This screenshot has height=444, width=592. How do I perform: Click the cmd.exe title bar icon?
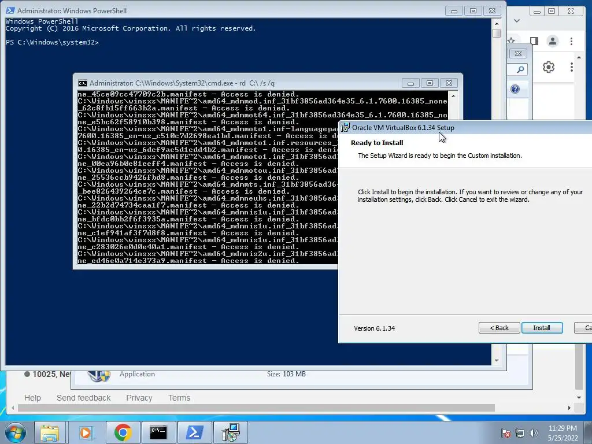pyautogui.click(x=82, y=83)
